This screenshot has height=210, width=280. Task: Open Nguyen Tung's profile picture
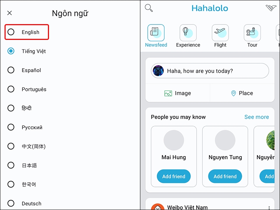coord(225,140)
